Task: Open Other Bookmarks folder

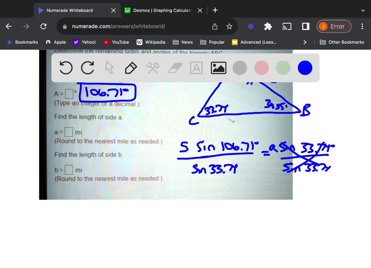Action: [x=342, y=42]
